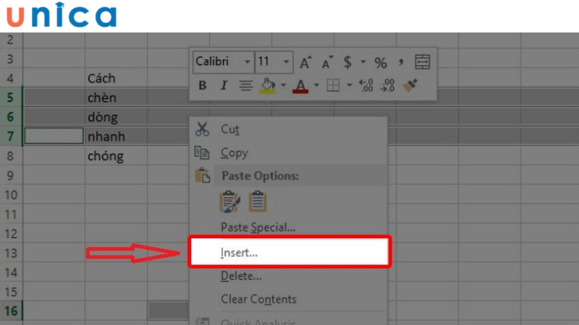Viewport: 579px width, 325px height.
Task: Apply accounting dollar number format
Action: click(347, 62)
